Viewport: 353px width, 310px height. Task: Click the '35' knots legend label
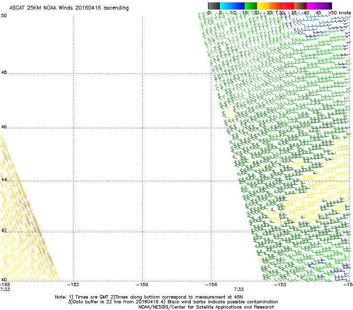click(294, 13)
